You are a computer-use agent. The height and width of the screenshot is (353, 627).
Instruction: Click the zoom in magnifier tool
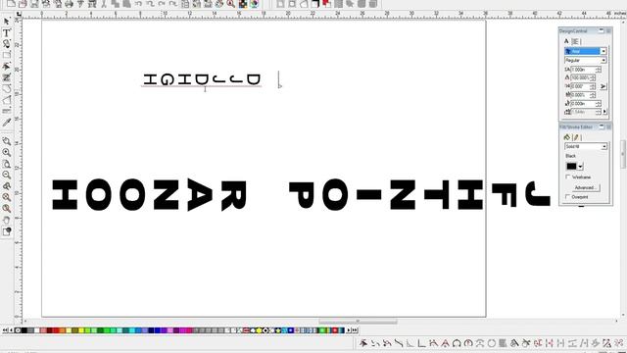pos(7,153)
